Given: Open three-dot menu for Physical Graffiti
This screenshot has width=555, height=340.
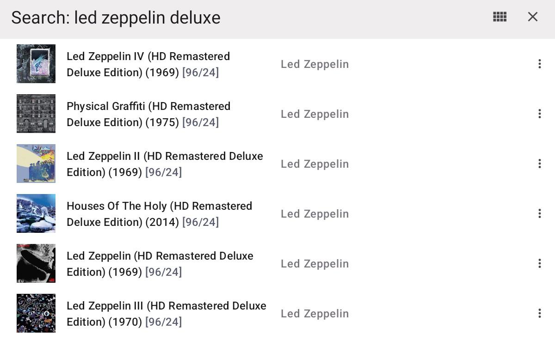Looking at the screenshot, I should (x=539, y=114).
